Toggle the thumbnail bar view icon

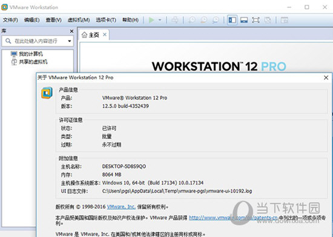point(244,20)
